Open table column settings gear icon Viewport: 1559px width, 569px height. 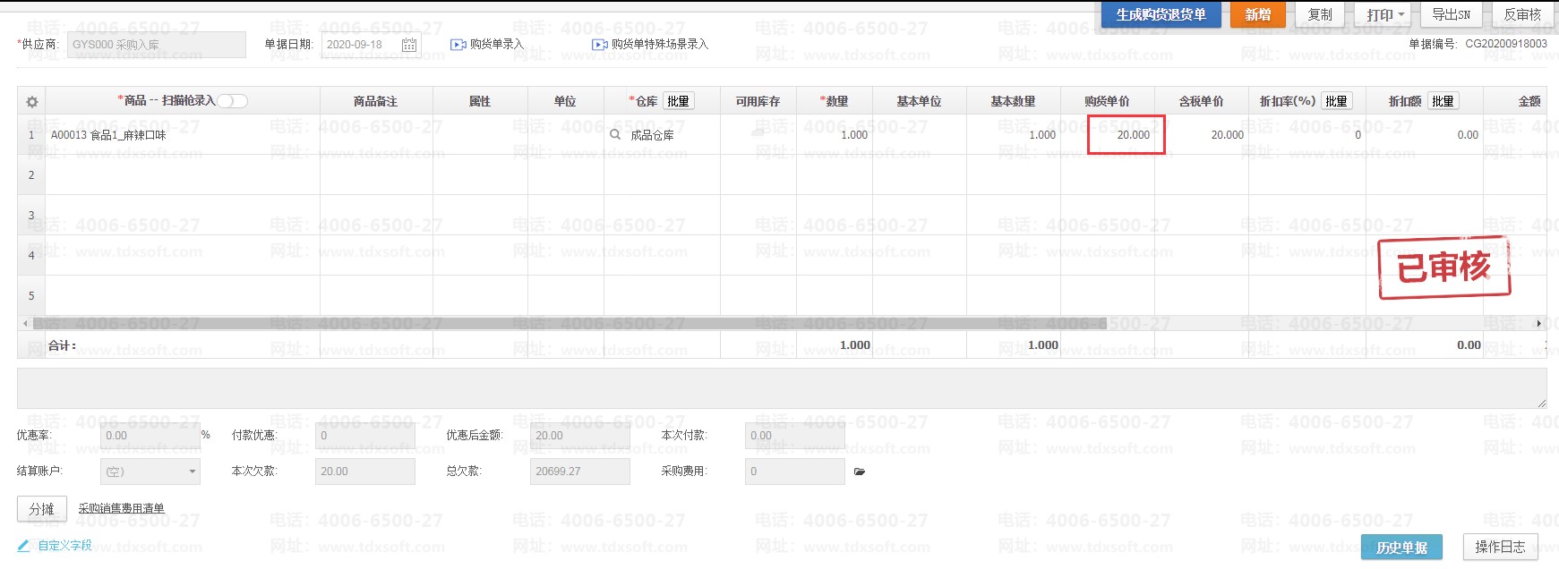32,102
